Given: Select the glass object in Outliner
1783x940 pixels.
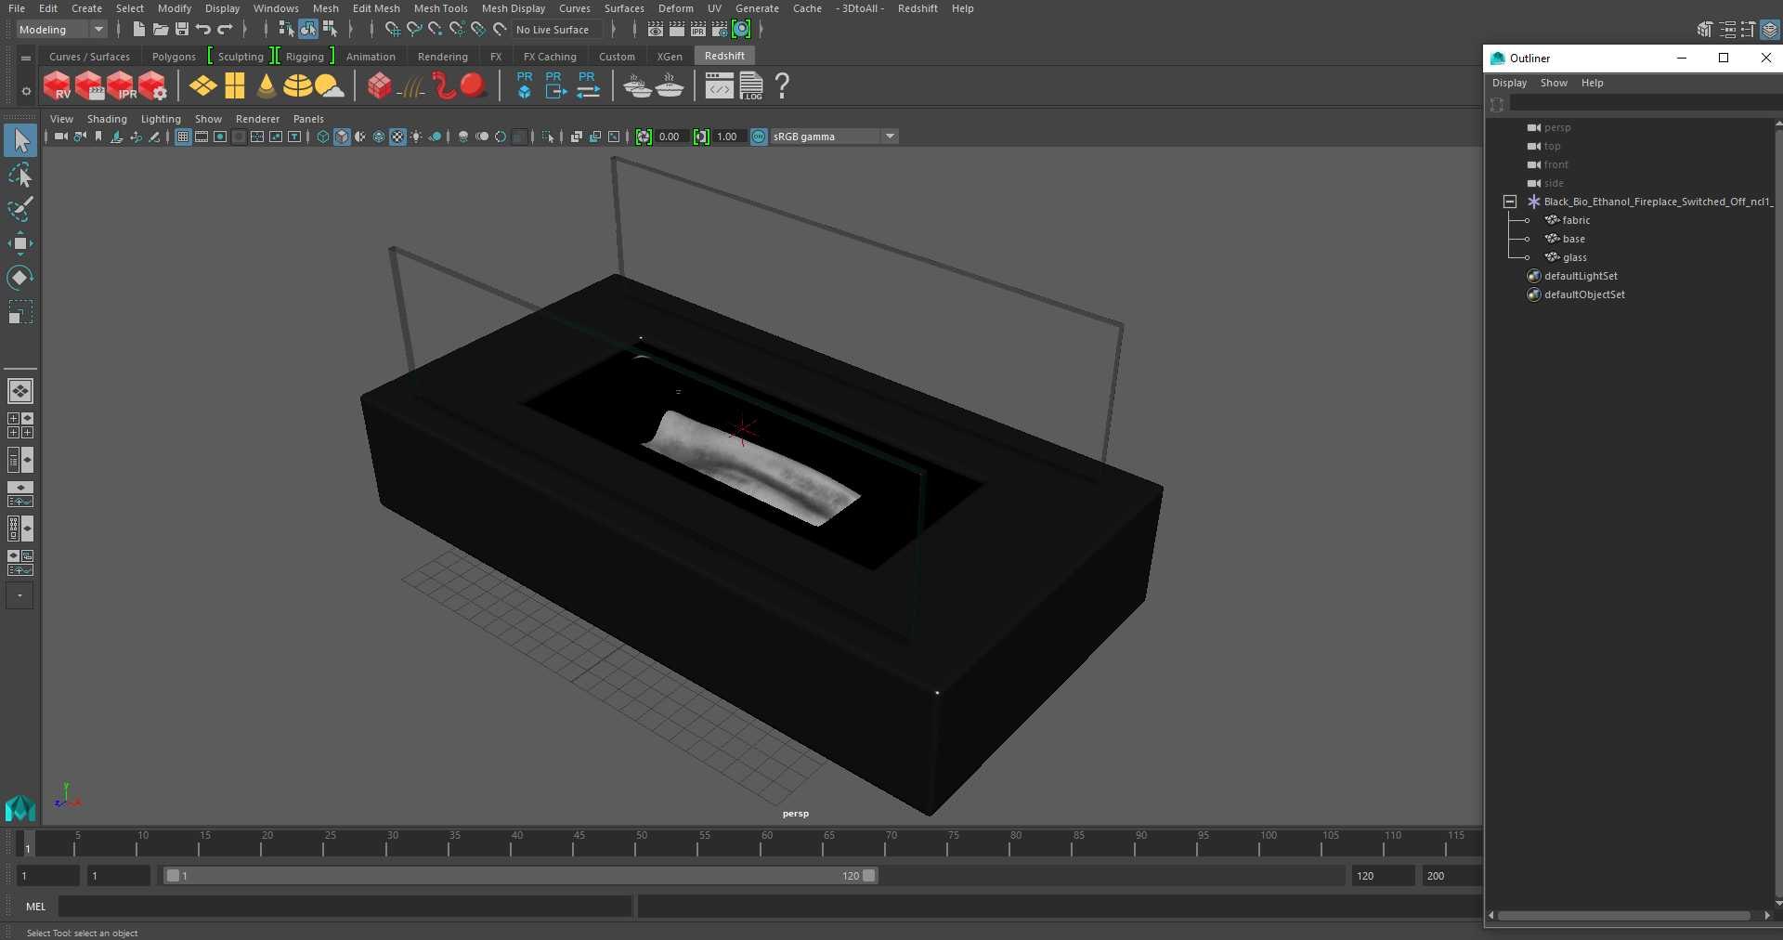Looking at the screenshot, I should pyautogui.click(x=1574, y=257).
